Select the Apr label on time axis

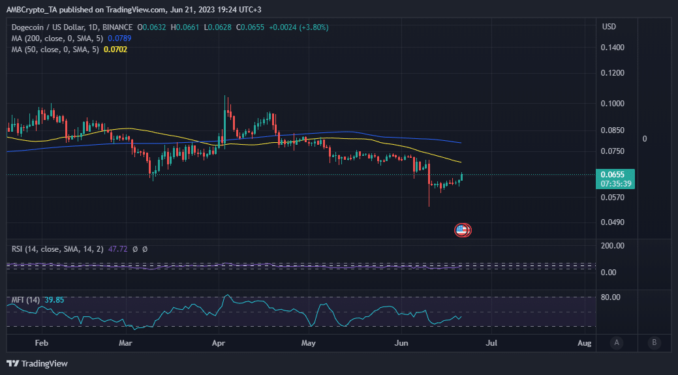click(x=219, y=344)
